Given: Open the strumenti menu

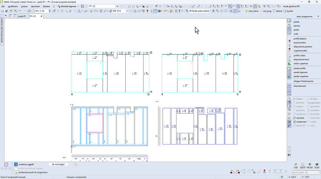Looking at the screenshot, I should 36,6.
